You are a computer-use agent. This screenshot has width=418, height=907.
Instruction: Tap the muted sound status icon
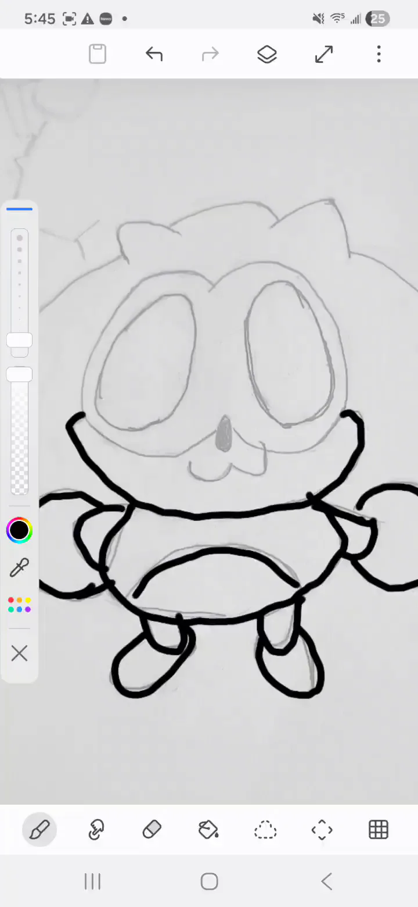point(318,19)
